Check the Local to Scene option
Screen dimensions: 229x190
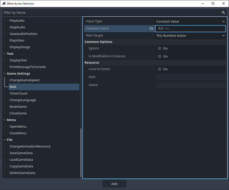(x=159, y=70)
